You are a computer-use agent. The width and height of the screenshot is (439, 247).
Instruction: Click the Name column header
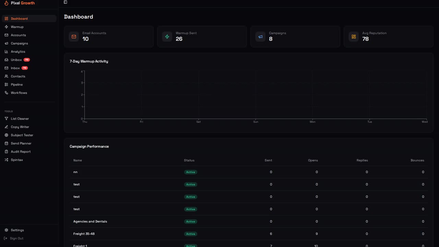[x=78, y=160]
